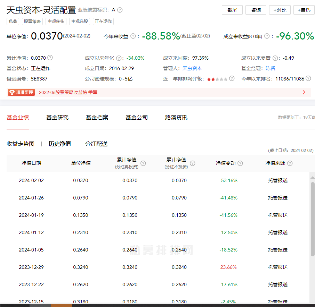
Task: Click help icon beside 成立以来夏普
Action: pos(275,58)
